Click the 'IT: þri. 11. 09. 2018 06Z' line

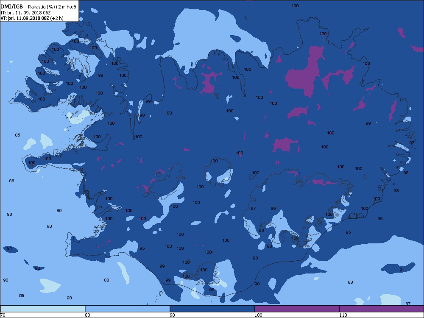click(x=25, y=13)
